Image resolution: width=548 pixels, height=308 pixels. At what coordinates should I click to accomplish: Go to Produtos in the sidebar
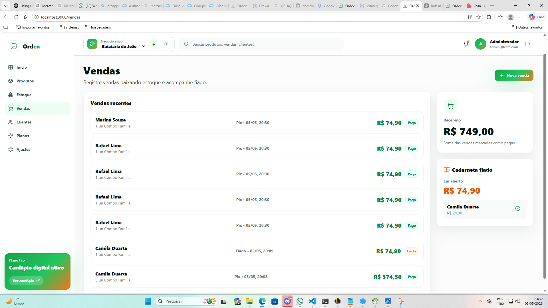(x=37, y=81)
